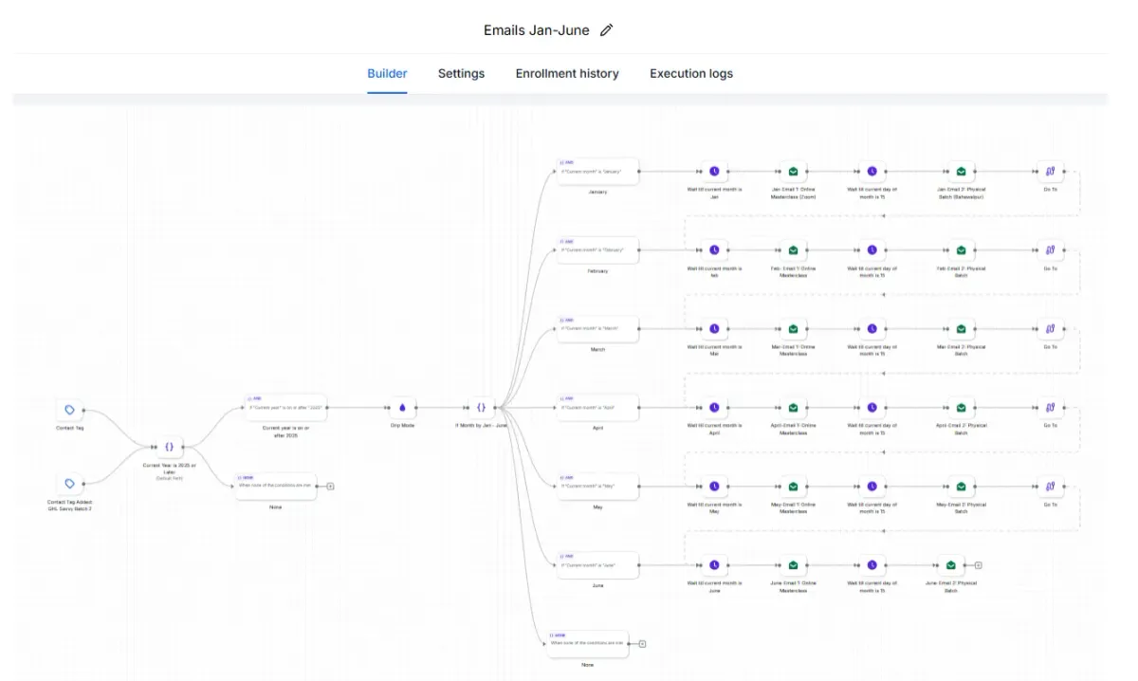Open Feb Email 1 Online Masterclass node

coord(793,250)
